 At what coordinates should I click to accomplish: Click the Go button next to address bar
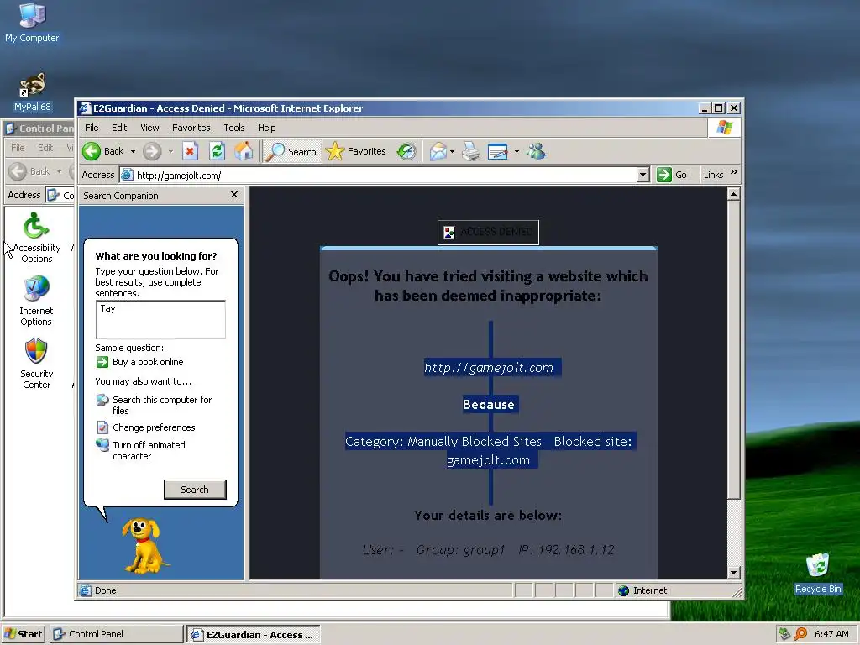point(672,175)
